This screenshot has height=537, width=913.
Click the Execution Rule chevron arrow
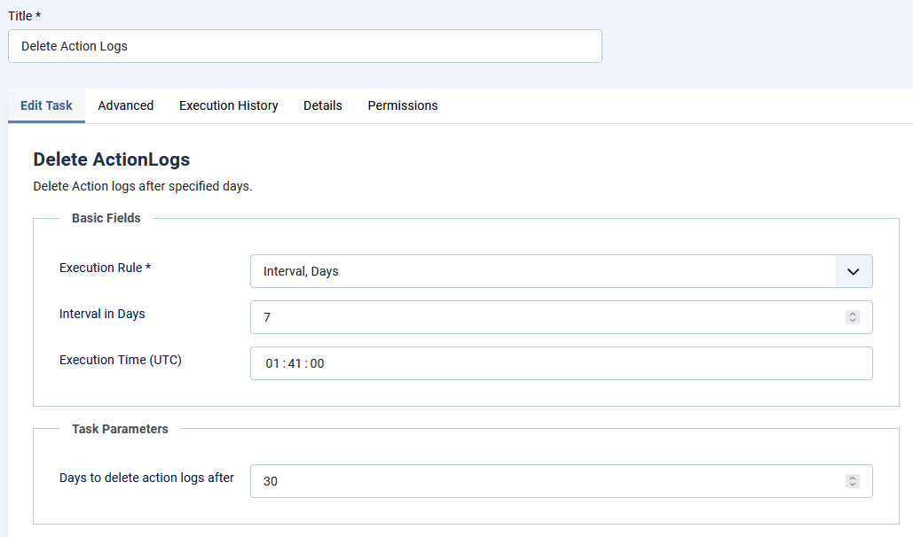pyautogui.click(x=854, y=272)
